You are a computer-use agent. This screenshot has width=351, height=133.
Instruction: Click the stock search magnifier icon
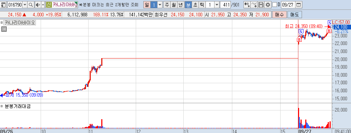[x=30, y=4]
